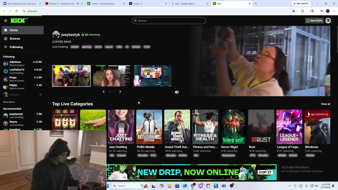Open Microsoft Store from taskbar

pos(177,186)
